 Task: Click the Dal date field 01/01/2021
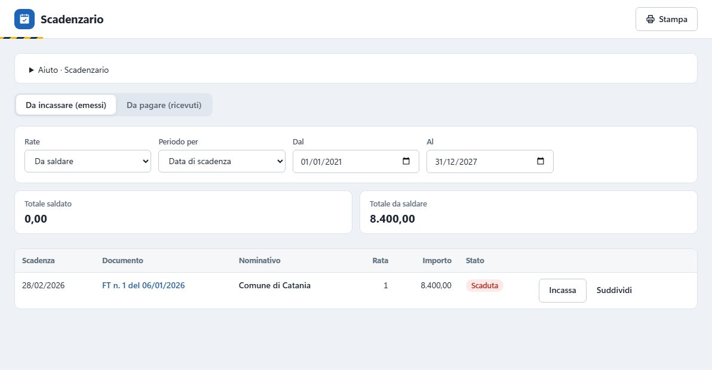click(355, 161)
